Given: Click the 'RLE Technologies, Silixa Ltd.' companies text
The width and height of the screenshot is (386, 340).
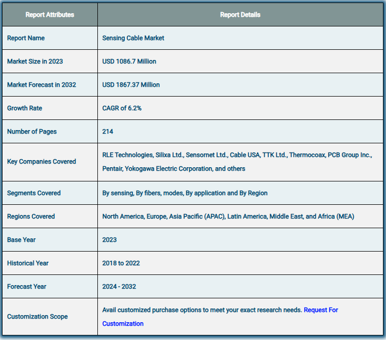Looking at the screenshot, I should coord(237,162).
